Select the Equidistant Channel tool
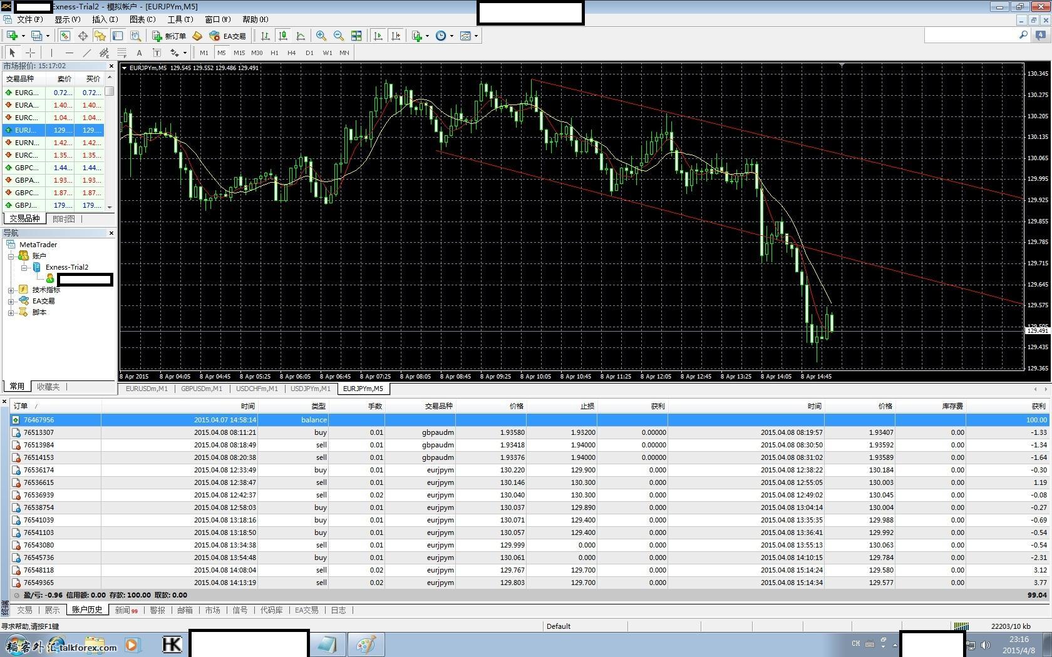Image resolution: width=1052 pixels, height=657 pixels. click(x=104, y=53)
